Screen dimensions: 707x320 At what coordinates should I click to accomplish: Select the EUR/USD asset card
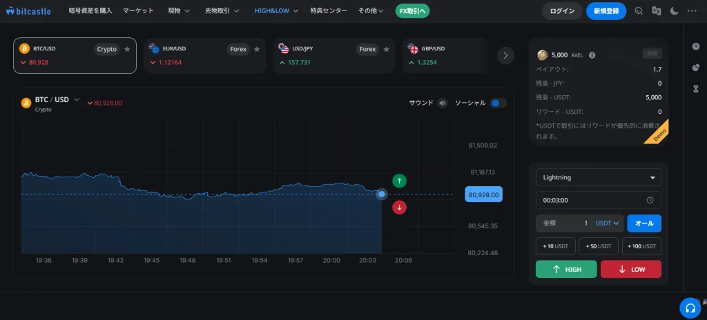tap(204, 55)
